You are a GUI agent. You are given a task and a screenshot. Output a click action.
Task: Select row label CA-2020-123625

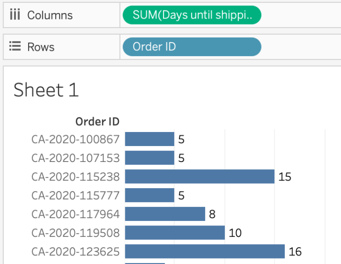click(75, 251)
